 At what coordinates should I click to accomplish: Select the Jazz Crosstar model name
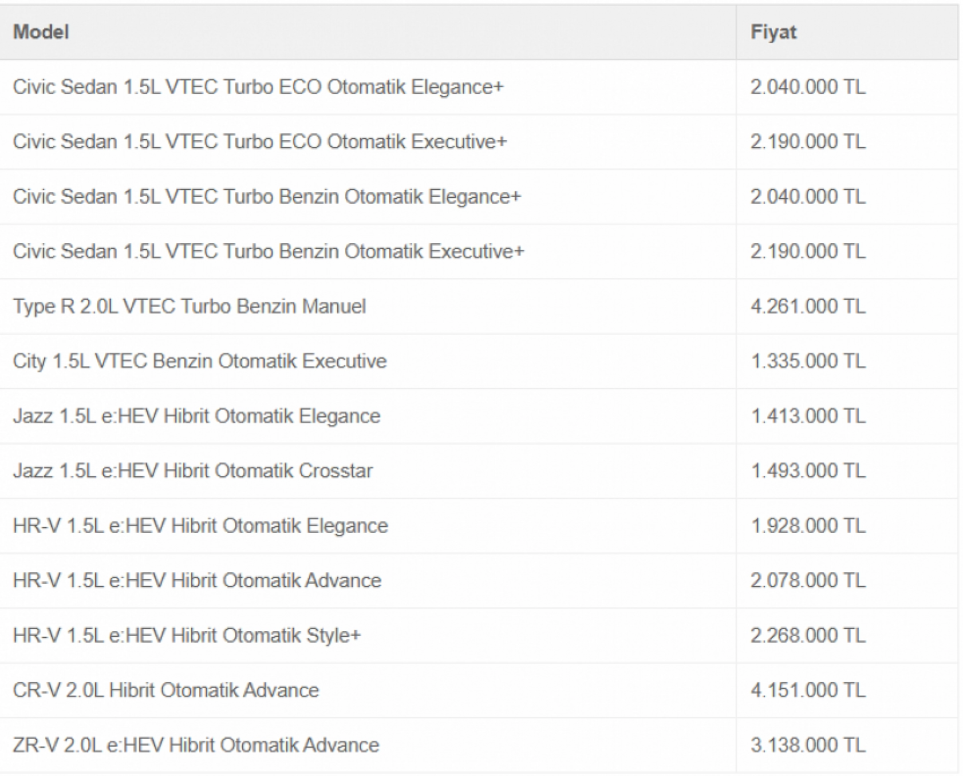click(x=193, y=471)
